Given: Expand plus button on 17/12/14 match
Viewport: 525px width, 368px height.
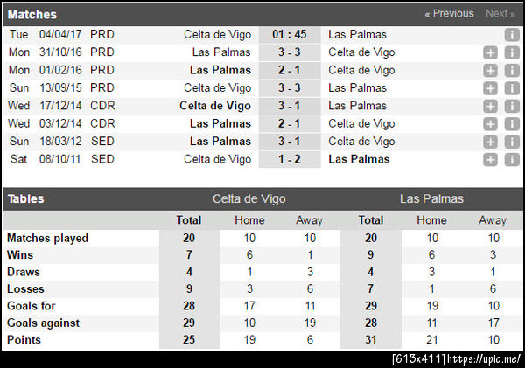Looking at the screenshot, I should 491,107.
